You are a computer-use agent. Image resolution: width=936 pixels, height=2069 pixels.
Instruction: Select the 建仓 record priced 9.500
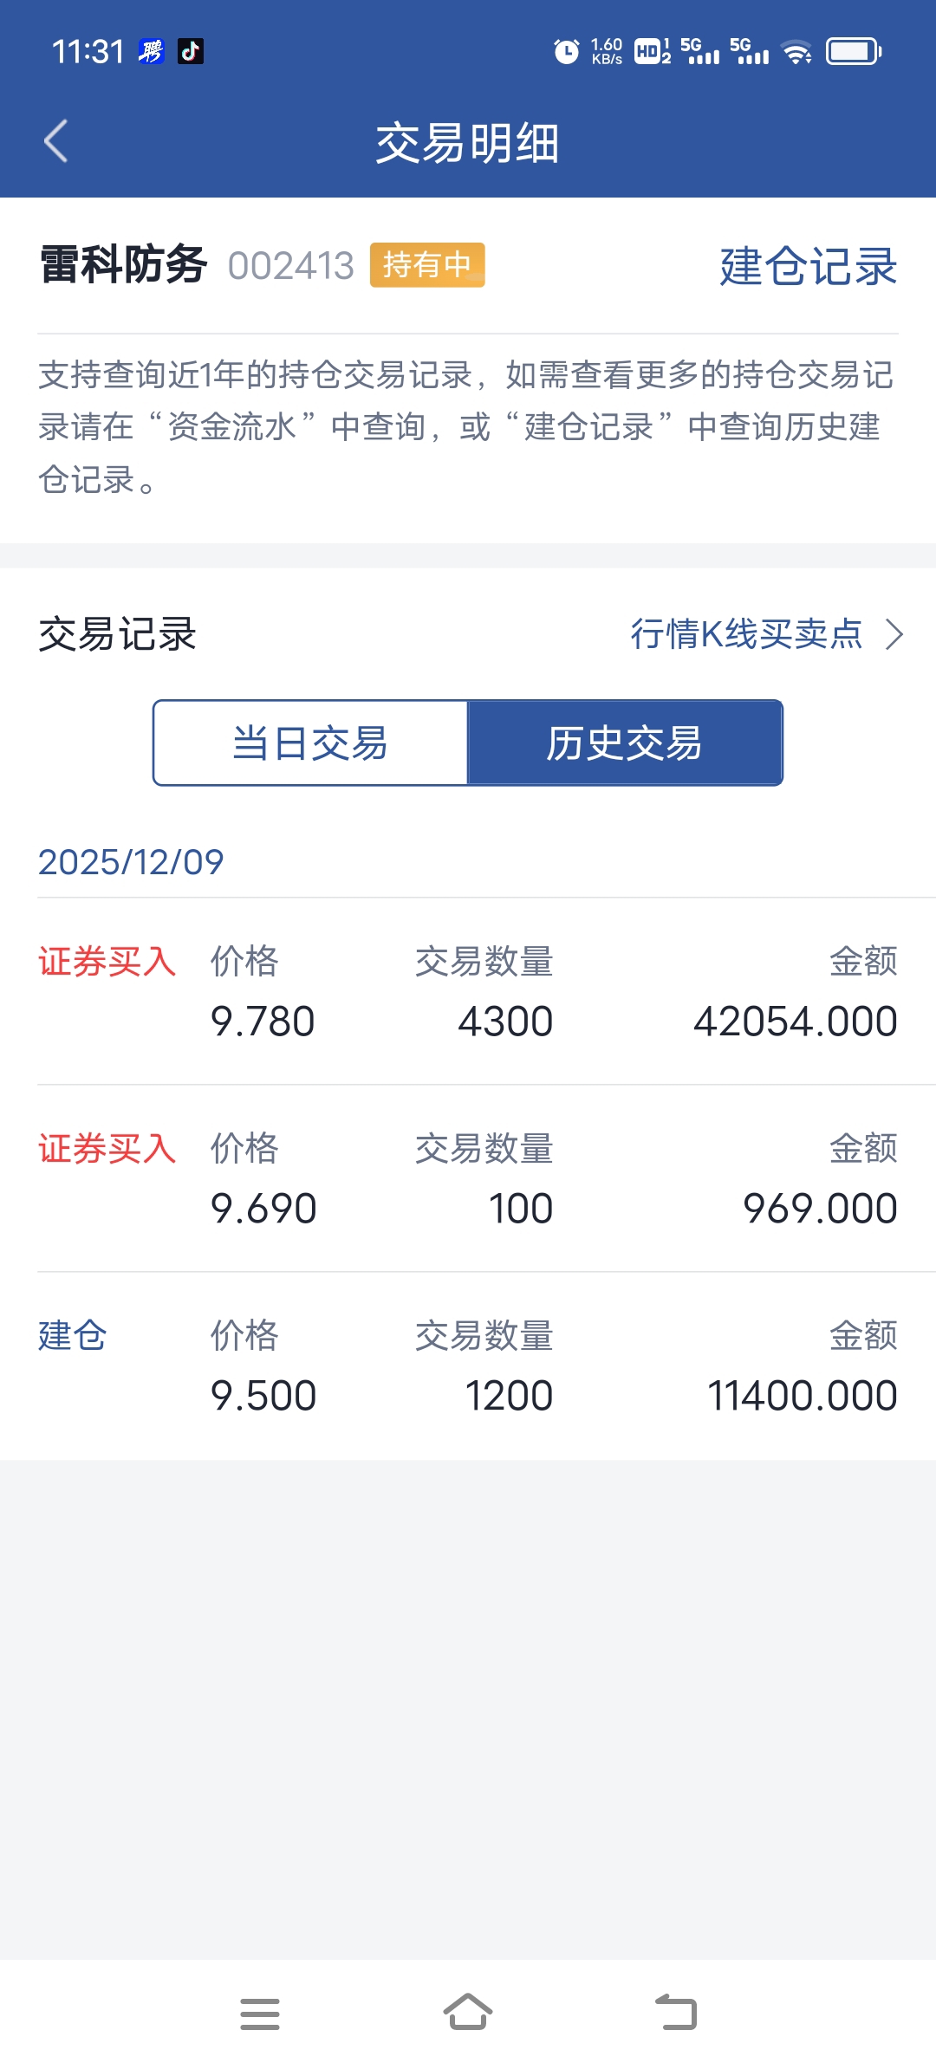(x=468, y=1366)
